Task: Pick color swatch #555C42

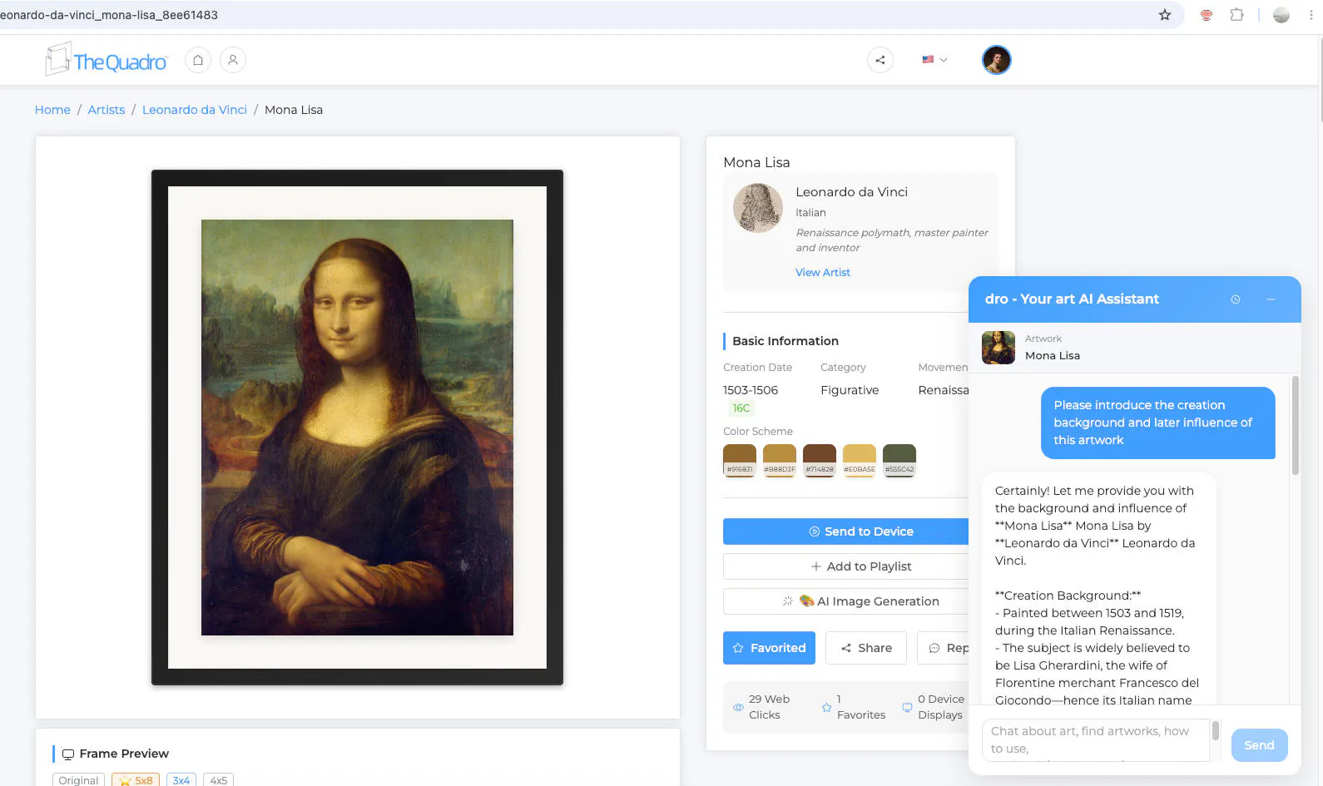Action: pos(899,460)
